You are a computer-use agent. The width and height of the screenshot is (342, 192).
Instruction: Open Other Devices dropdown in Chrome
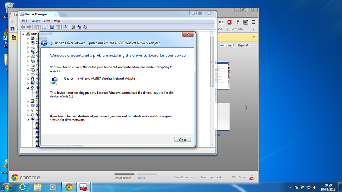[x=184, y=177]
